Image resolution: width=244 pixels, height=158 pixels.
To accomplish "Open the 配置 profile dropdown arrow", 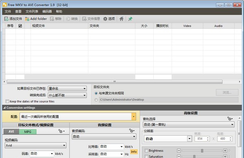I will 134,117.
